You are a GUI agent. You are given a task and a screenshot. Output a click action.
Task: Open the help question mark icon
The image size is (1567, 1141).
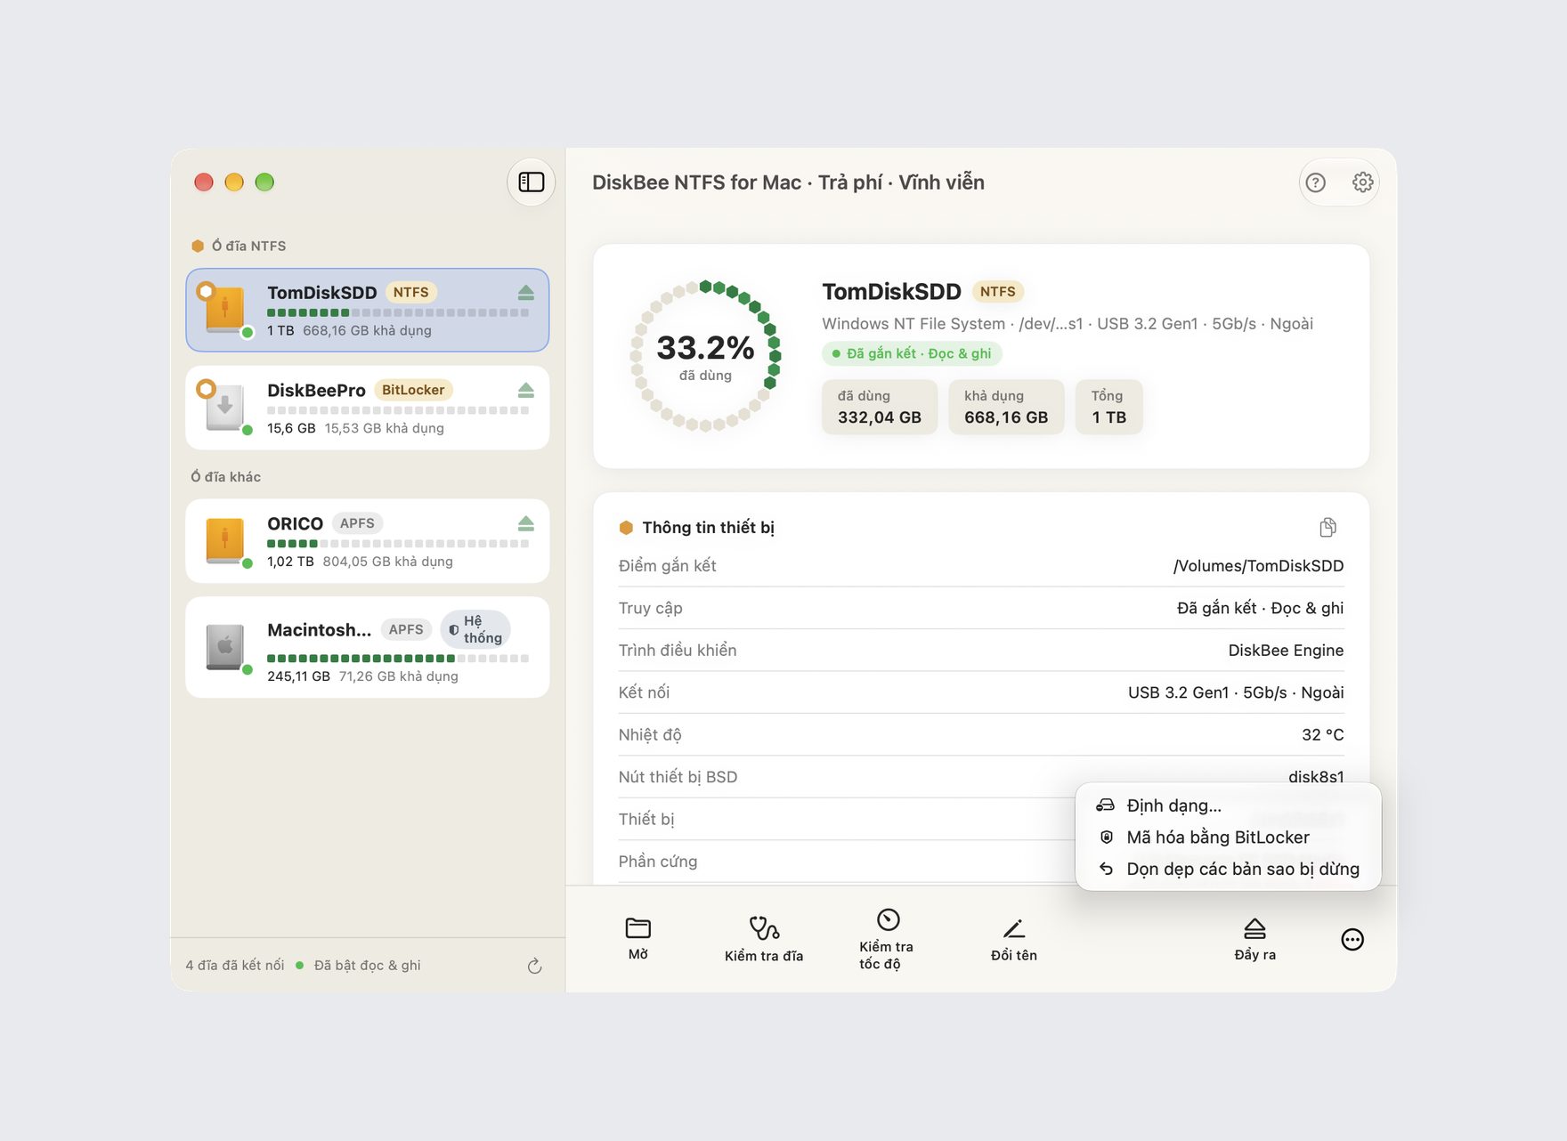coord(1315,182)
